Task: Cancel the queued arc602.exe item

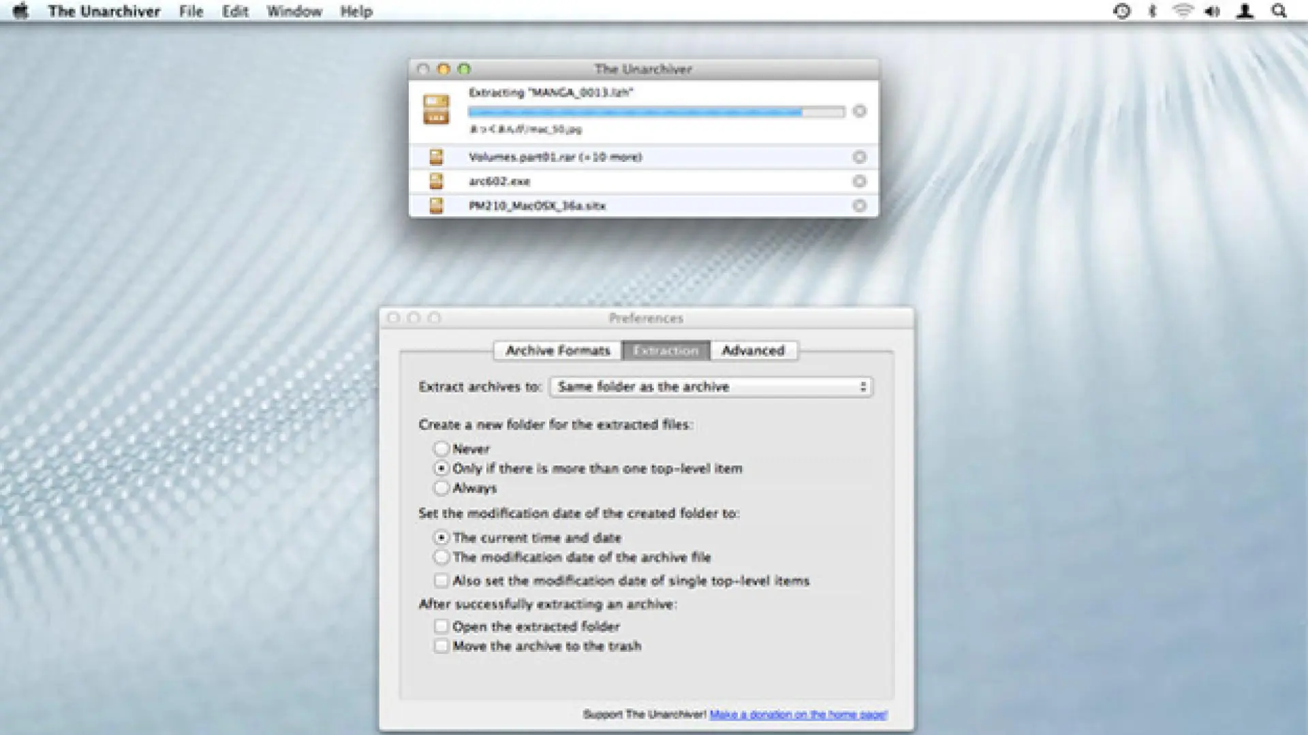Action: tap(859, 182)
